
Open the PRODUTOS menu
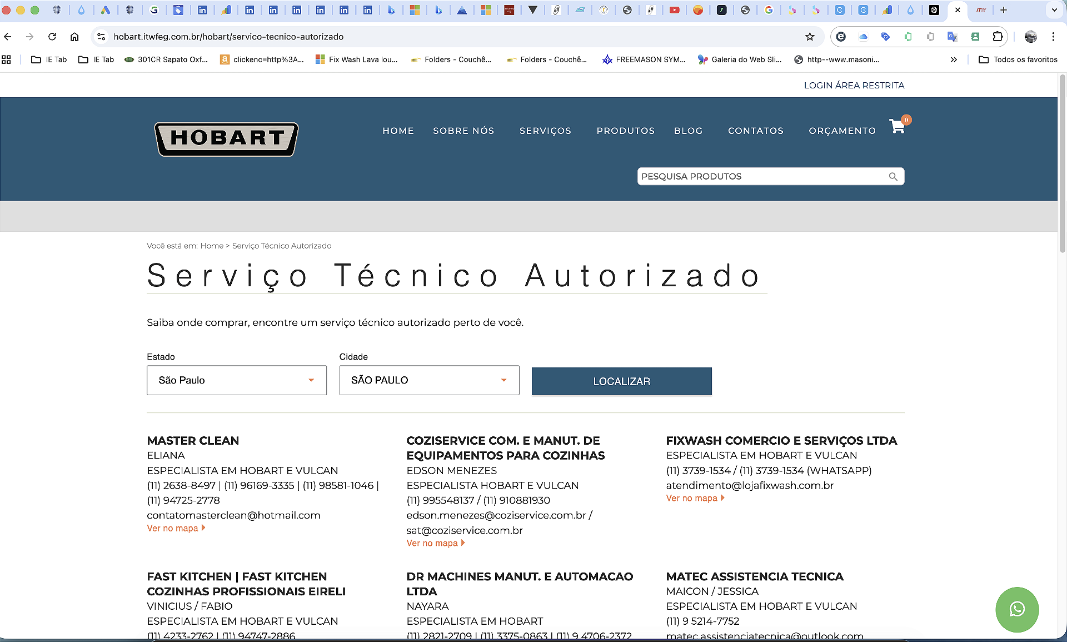click(626, 131)
